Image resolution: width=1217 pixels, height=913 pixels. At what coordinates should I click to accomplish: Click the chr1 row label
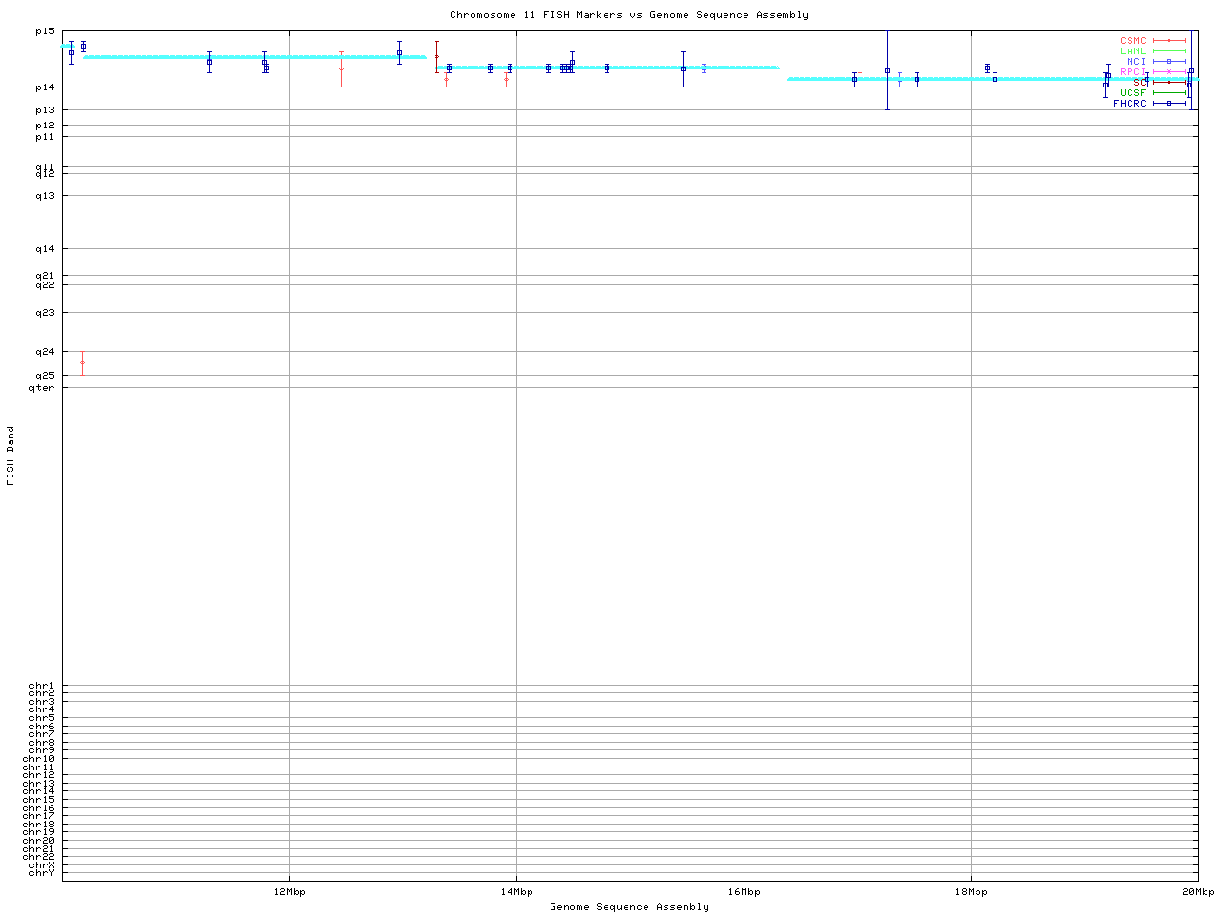pyautogui.click(x=42, y=686)
